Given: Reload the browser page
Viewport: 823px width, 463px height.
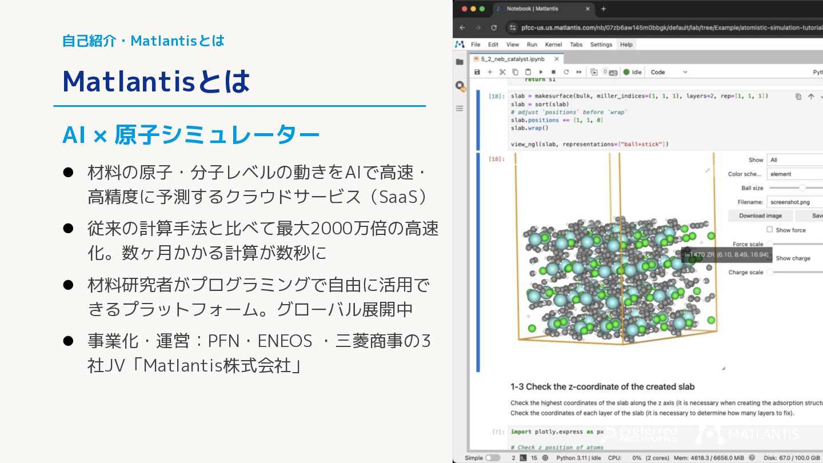Looking at the screenshot, I should (x=494, y=27).
